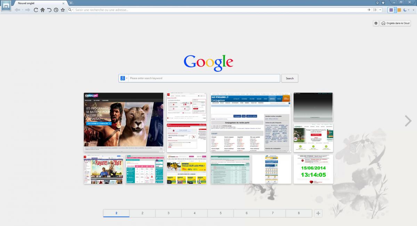Close the 'Nouvel onglet' tab
This screenshot has height=226, width=417.
tap(64, 3)
